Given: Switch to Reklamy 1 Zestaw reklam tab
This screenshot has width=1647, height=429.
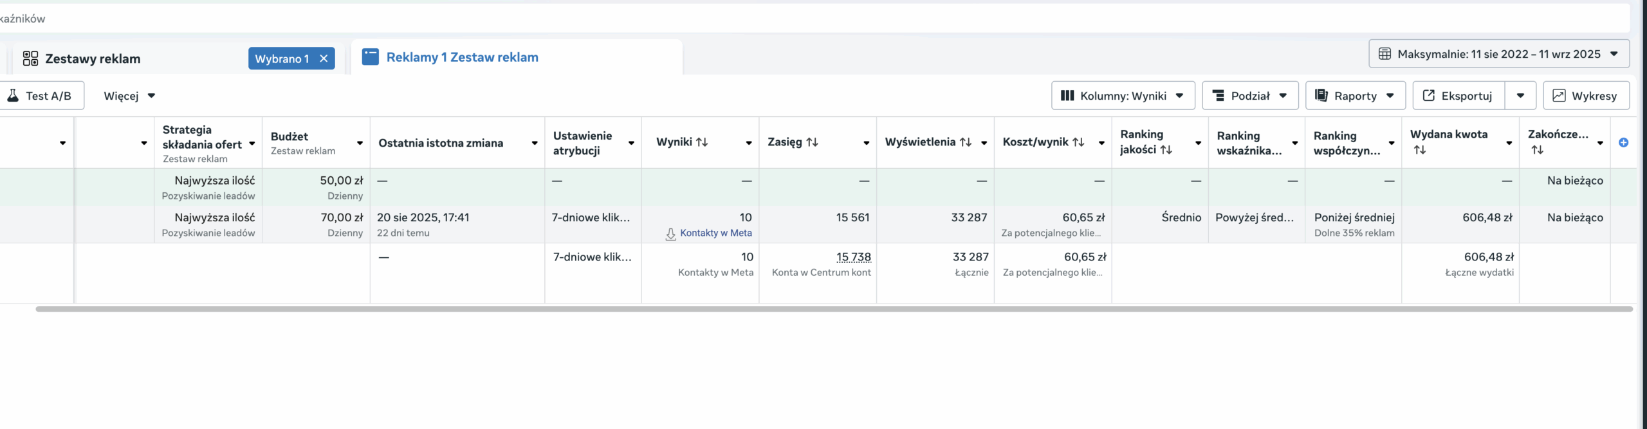Looking at the screenshot, I should (x=462, y=57).
